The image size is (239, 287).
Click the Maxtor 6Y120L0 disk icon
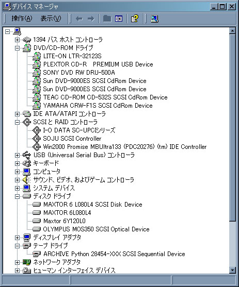coord(37,221)
